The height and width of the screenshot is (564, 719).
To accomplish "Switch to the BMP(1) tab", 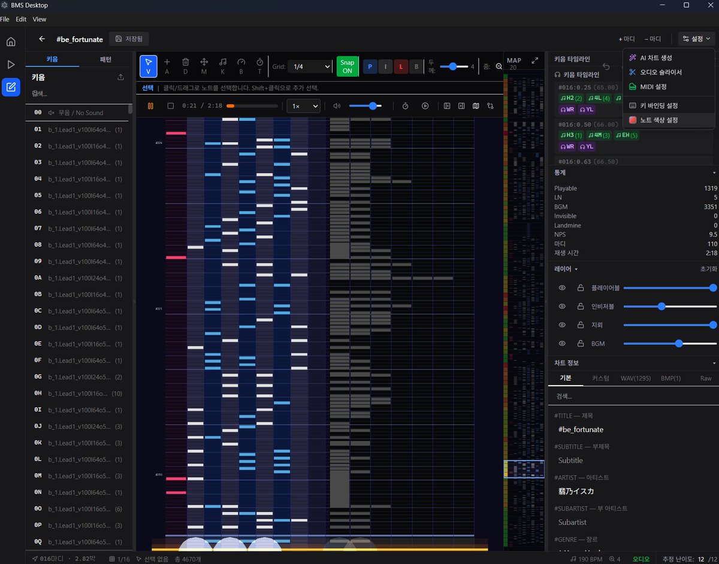I will point(671,378).
